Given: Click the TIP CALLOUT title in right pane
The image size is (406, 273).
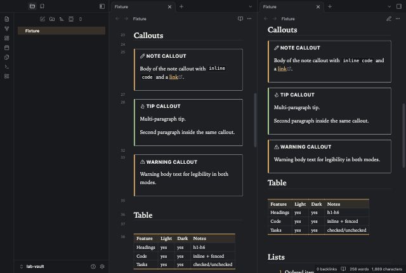Looking at the screenshot, I should click(298, 95).
